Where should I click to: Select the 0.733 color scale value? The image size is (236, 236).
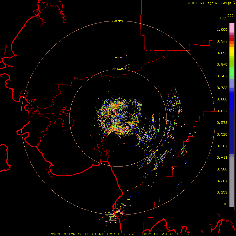pos(222,88)
